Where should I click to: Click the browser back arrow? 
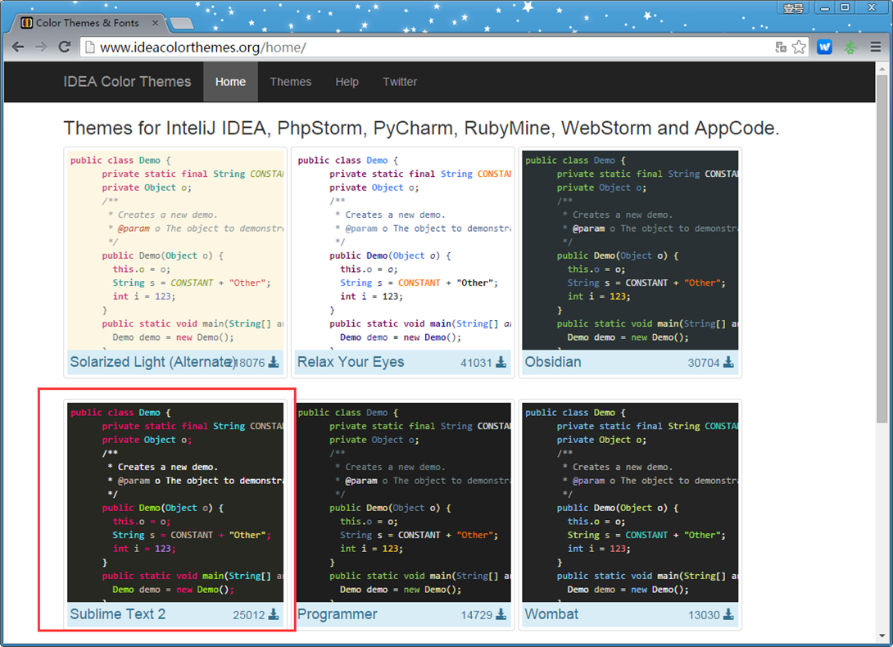[18, 47]
